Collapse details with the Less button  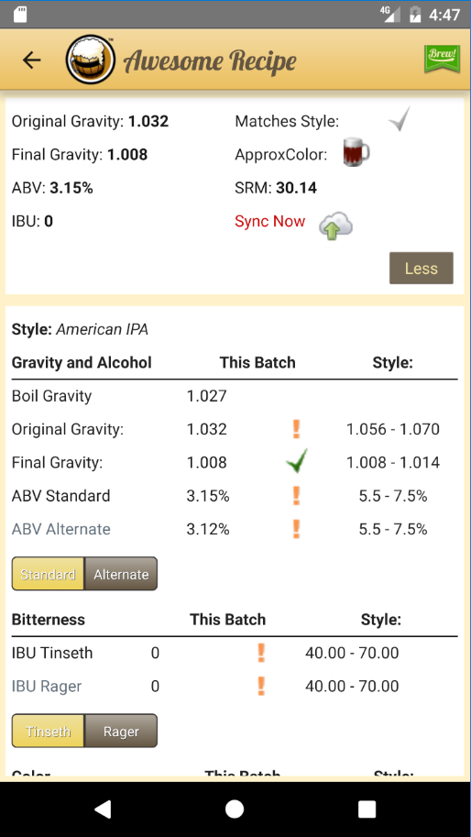coord(421,268)
